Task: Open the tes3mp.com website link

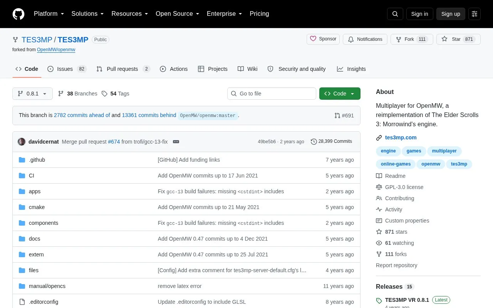Action: tap(401, 137)
